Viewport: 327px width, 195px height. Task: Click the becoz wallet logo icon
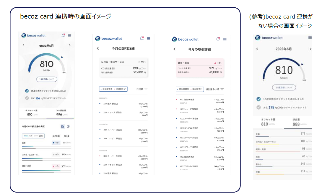pyautogui.click(x=23, y=36)
